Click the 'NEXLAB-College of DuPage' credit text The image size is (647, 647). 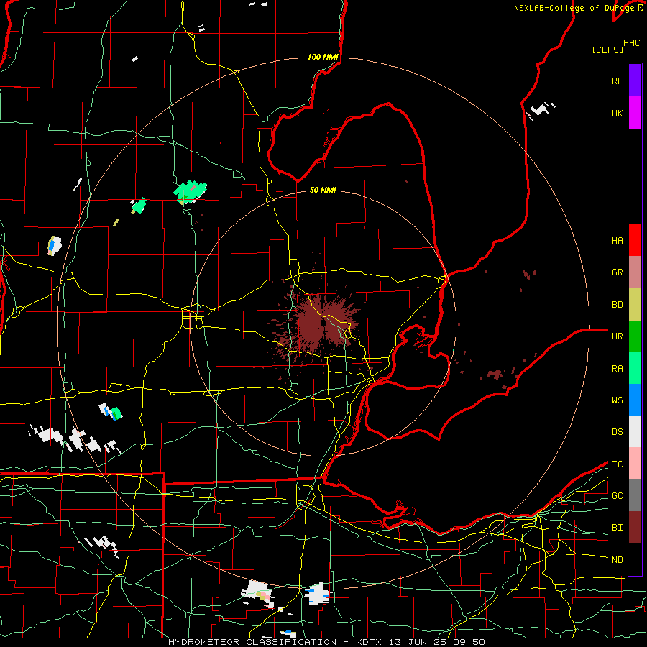click(x=575, y=8)
